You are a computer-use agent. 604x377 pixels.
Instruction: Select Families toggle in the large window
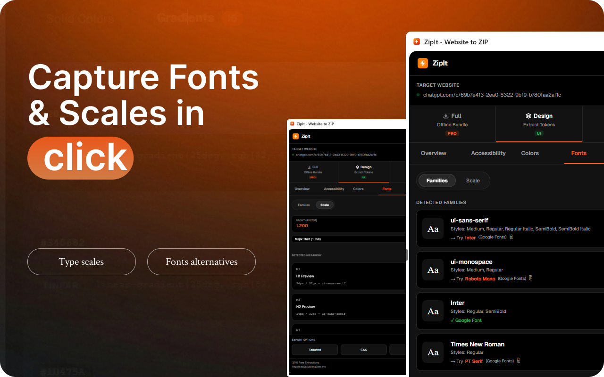(x=437, y=180)
